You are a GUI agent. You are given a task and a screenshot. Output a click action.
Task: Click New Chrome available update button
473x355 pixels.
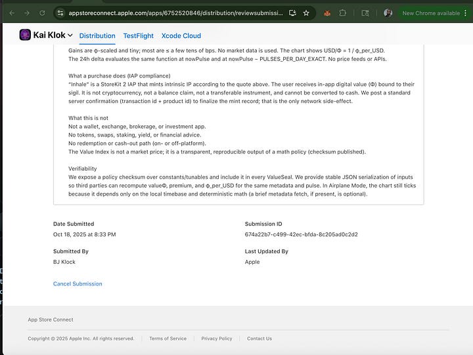(431, 13)
